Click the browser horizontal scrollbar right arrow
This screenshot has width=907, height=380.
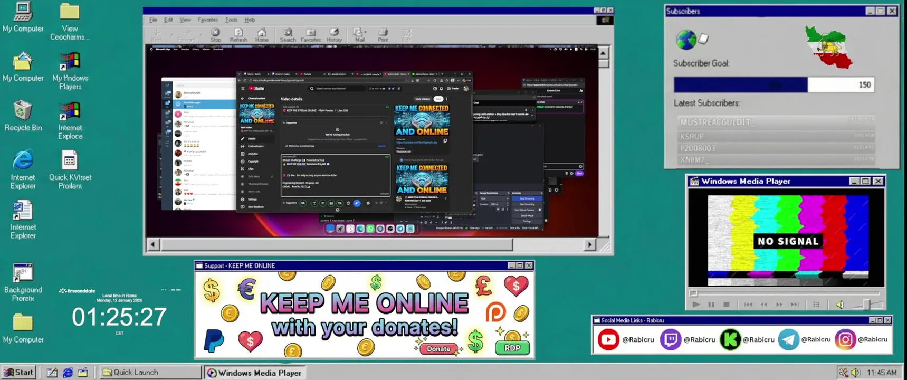(x=590, y=244)
